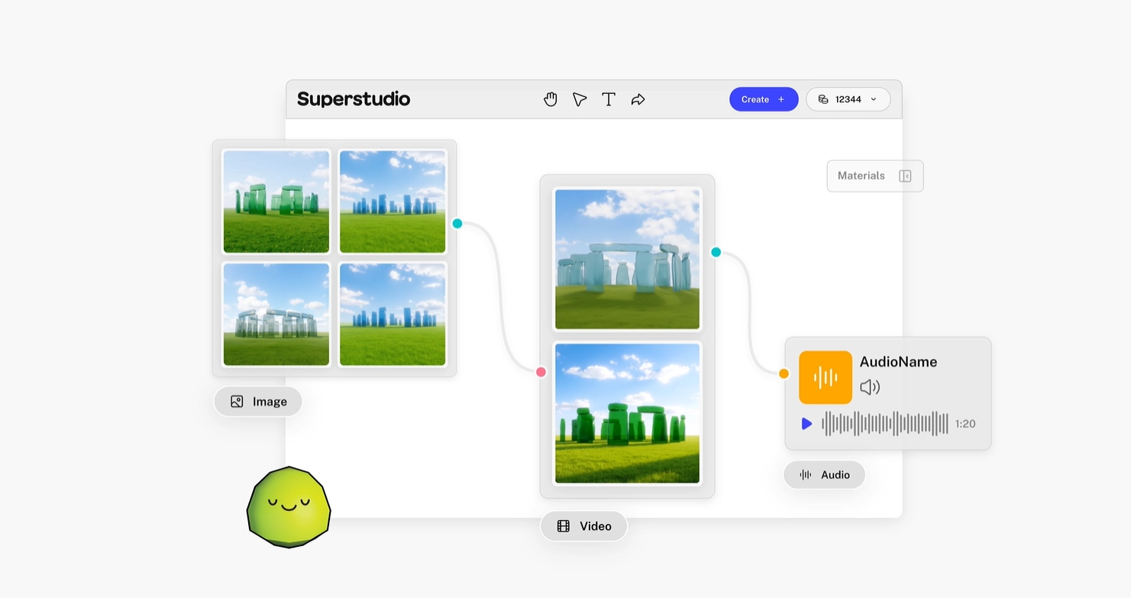
Task: Click the pink video input connector
Action: point(541,372)
